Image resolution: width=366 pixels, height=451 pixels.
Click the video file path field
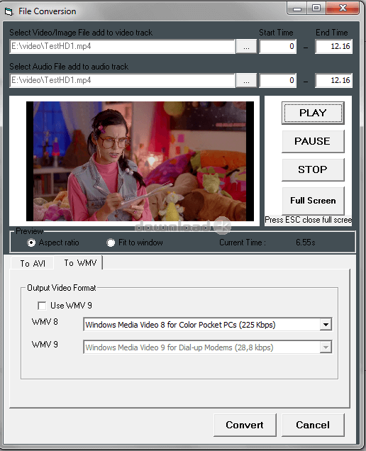[122, 46]
